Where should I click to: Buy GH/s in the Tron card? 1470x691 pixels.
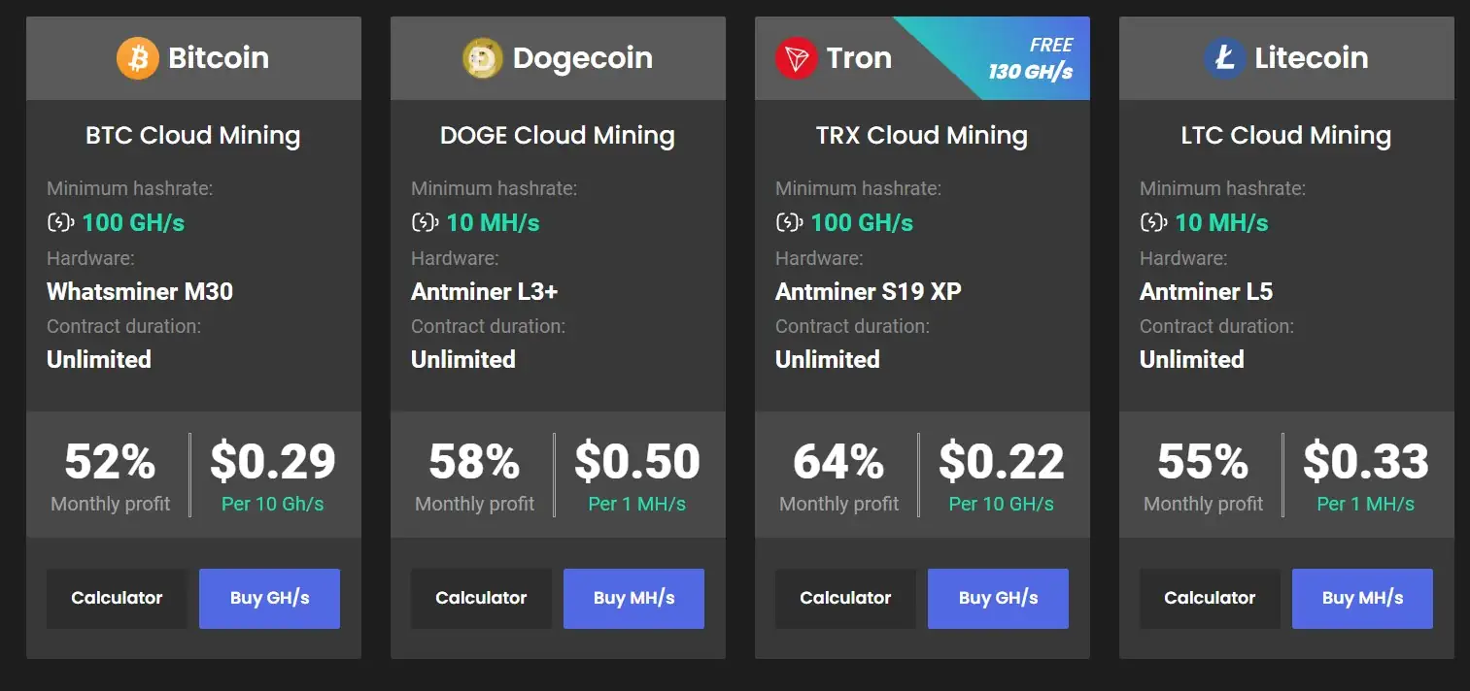coord(998,598)
